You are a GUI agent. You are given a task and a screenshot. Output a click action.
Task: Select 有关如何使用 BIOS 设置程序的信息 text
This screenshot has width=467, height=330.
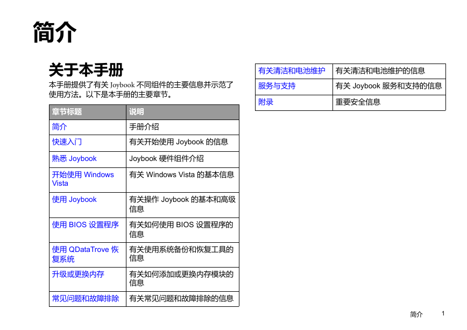(x=181, y=229)
